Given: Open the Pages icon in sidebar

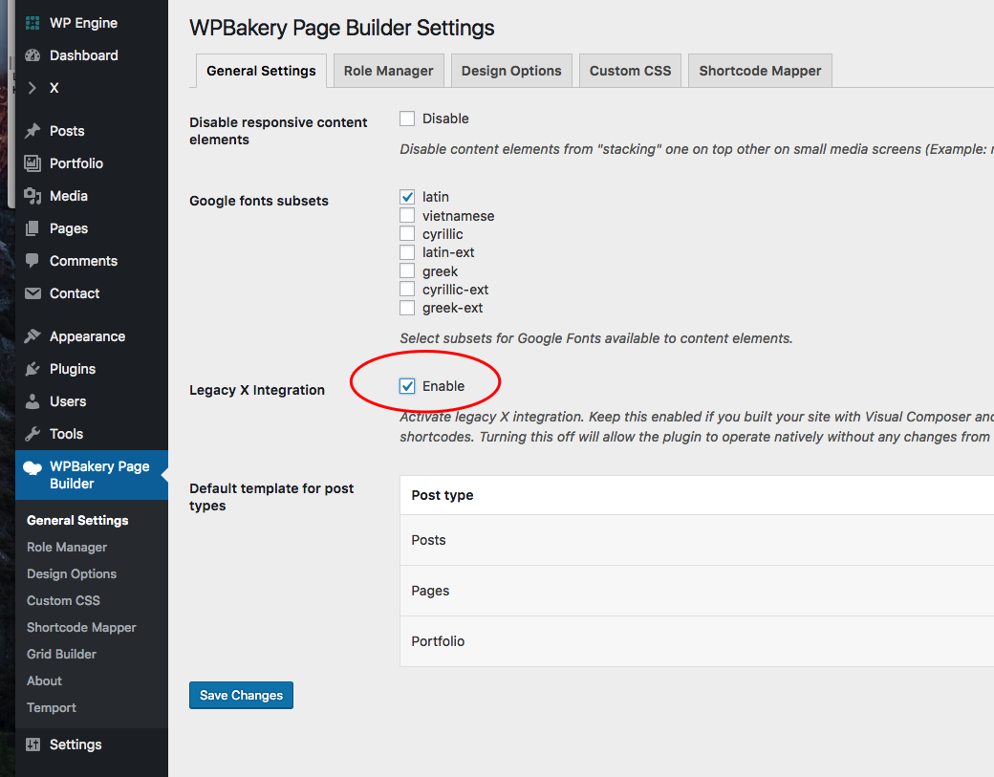Looking at the screenshot, I should coord(32,227).
